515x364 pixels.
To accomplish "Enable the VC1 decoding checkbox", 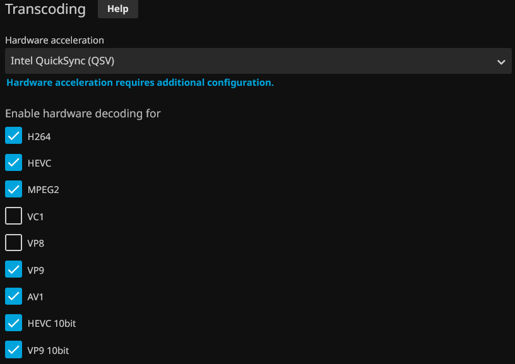I will (x=13, y=216).
